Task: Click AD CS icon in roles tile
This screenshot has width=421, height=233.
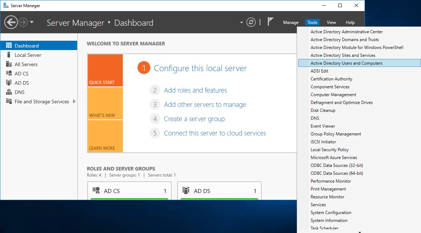Action: click(x=96, y=190)
